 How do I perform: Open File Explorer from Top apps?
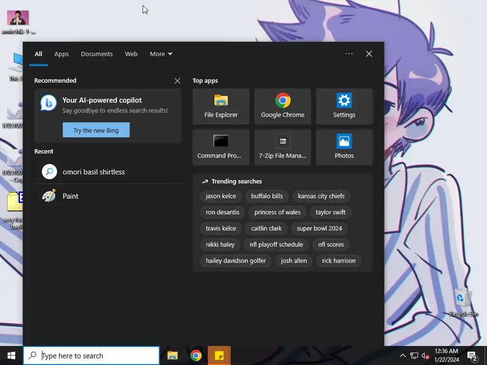click(221, 106)
